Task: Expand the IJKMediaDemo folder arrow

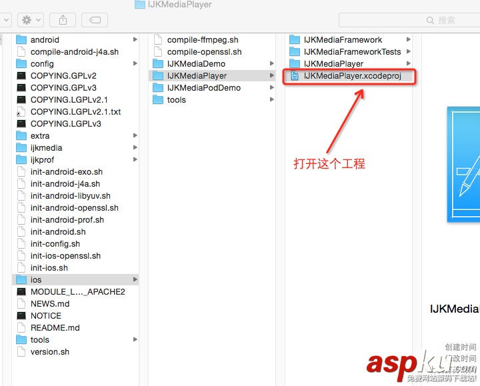Action: pos(271,63)
